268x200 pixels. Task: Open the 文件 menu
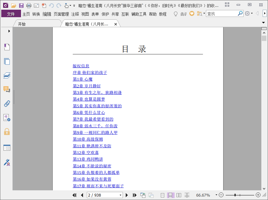point(11,14)
